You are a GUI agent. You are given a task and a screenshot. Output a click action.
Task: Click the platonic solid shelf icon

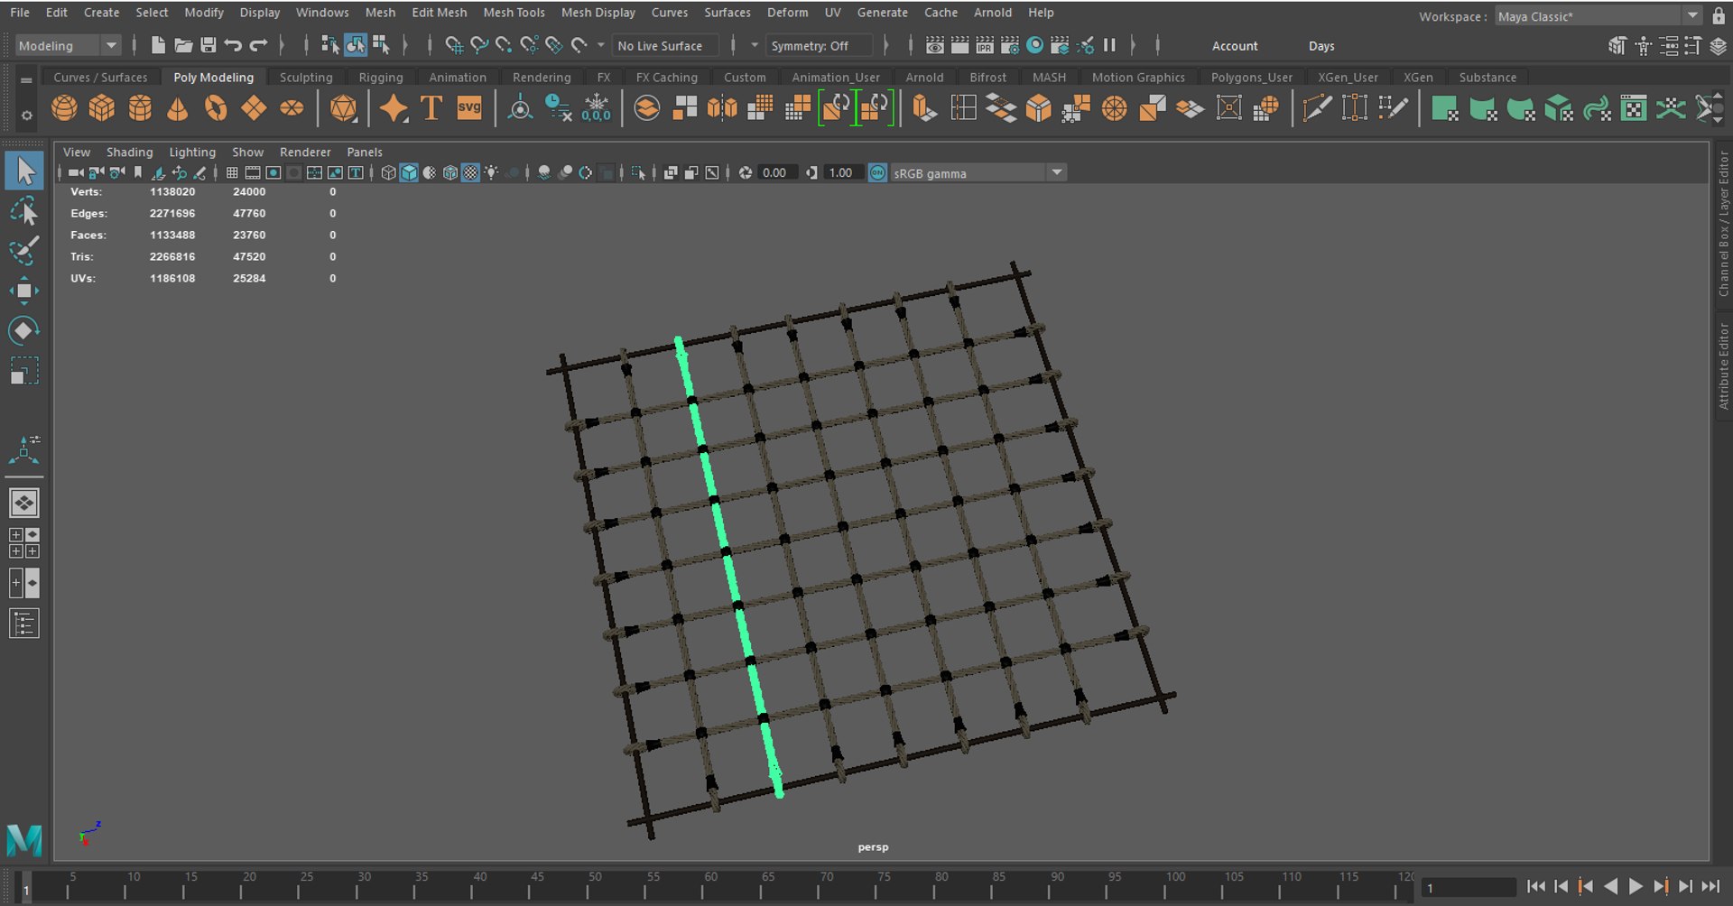tap(344, 108)
